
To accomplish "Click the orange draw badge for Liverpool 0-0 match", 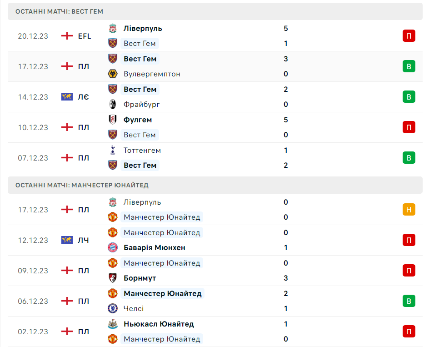I will click(x=409, y=210).
